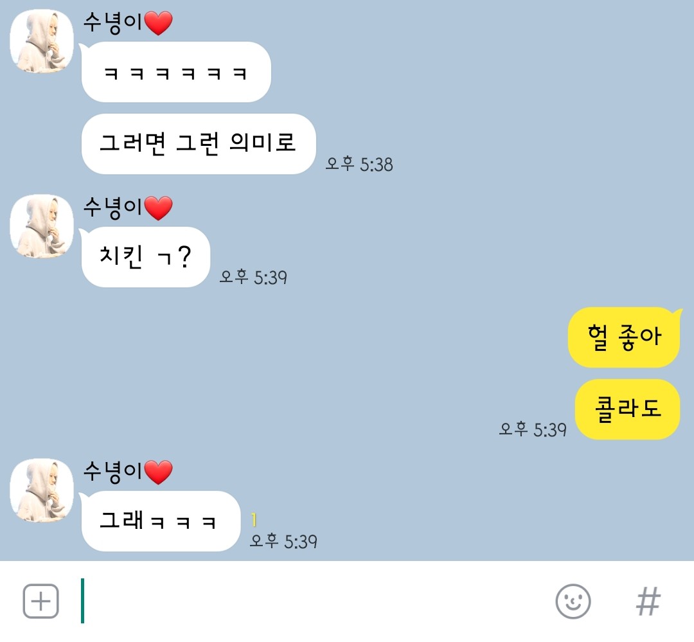Open 수녕이 profile picture at top
Viewport: 694px width, 642px height.
click(42, 40)
